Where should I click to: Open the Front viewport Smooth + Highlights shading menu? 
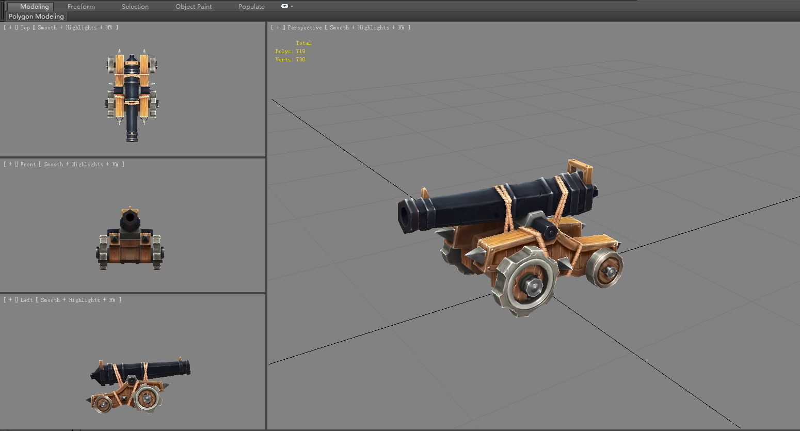click(81, 164)
